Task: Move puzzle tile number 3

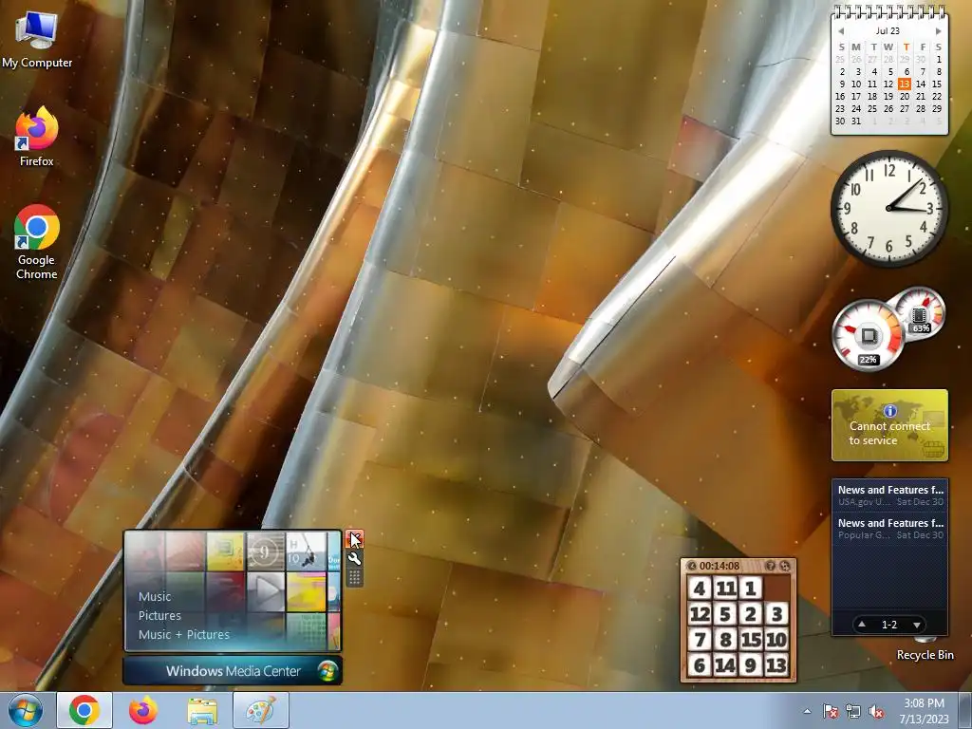Action: (776, 614)
